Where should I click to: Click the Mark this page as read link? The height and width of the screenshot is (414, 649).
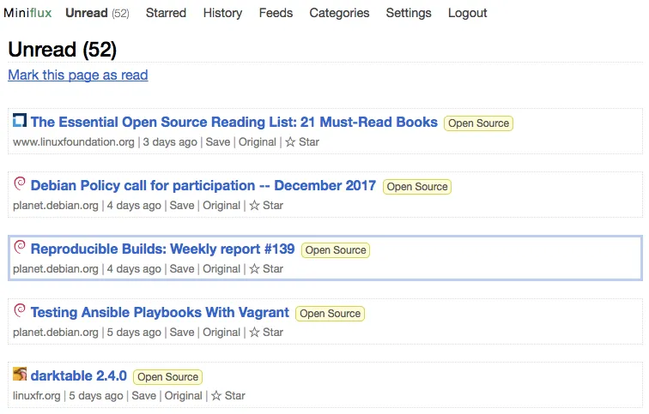click(x=78, y=75)
